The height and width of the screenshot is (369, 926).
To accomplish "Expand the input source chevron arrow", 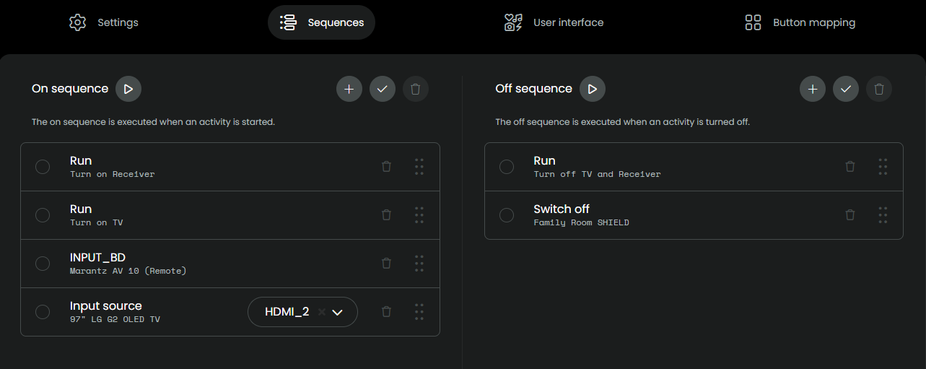I will tap(337, 313).
